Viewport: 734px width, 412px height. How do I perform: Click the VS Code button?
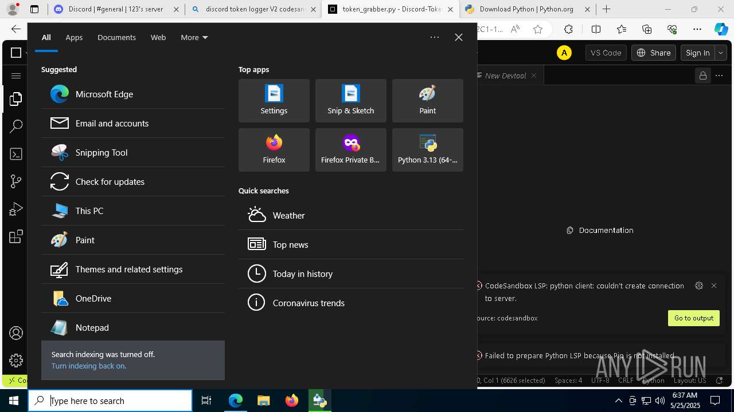click(x=606, y=53)
